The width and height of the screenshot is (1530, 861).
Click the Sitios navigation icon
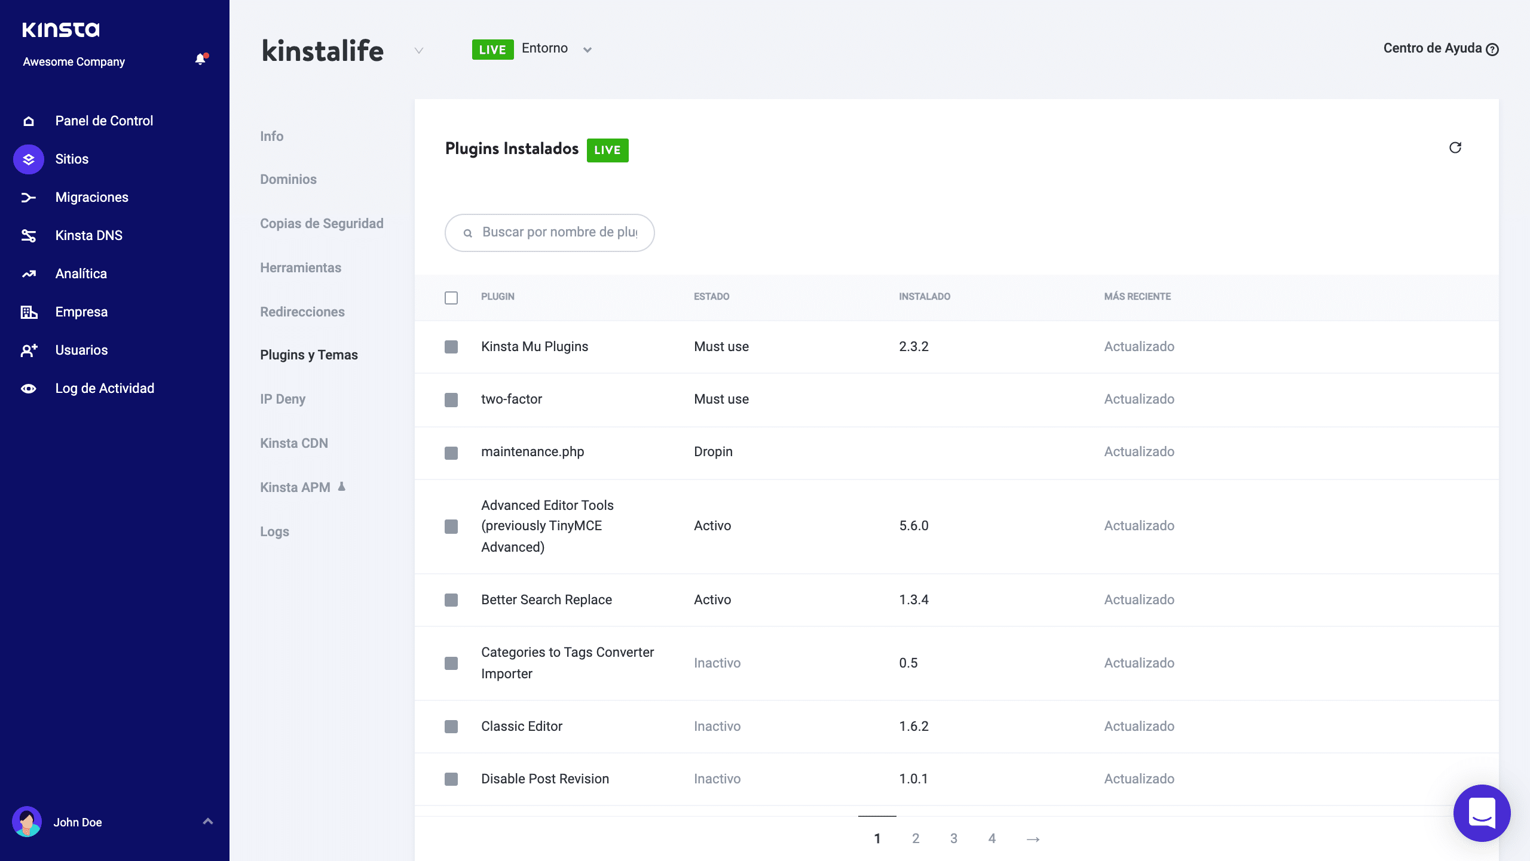tap(28, 159)
